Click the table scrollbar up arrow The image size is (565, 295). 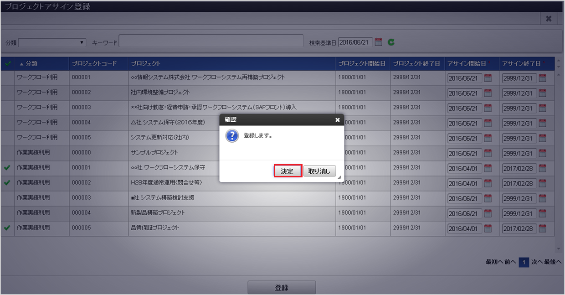tap(559, 74)
